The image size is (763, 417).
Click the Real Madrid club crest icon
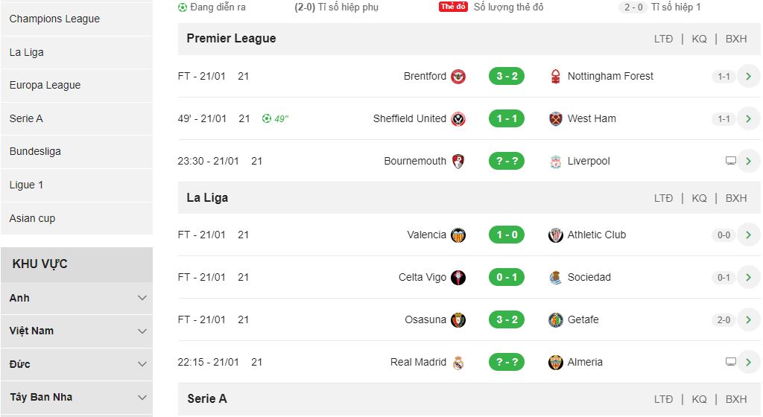click(458, 363)
